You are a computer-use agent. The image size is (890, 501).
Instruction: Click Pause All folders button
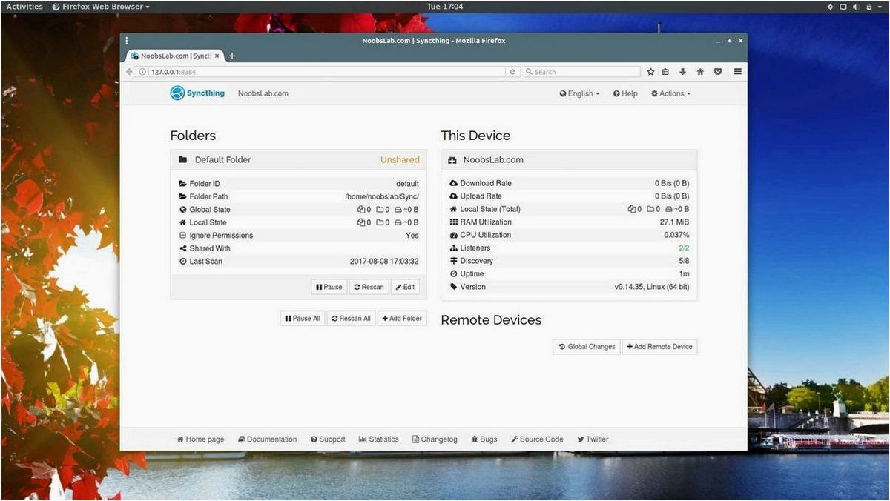303,318
